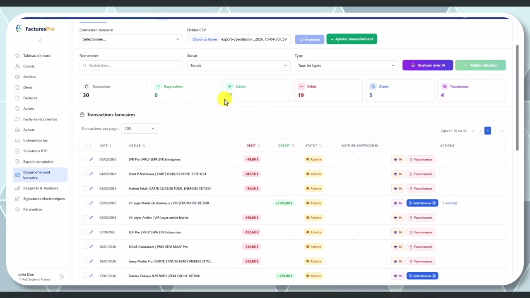Screen dimensions: 530x298
Task: Click the FacturesPro logo
Action: pos(35,29)
